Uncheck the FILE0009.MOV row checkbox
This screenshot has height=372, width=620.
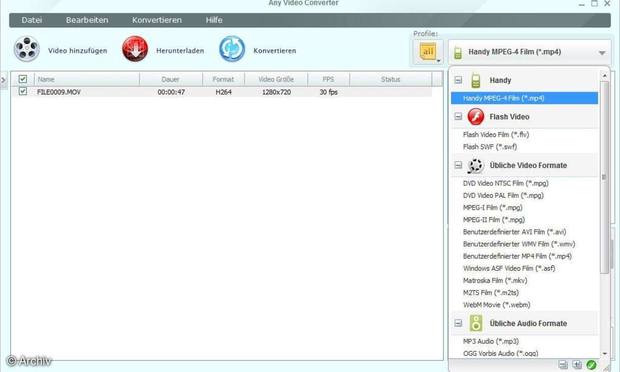coord(23,91)
